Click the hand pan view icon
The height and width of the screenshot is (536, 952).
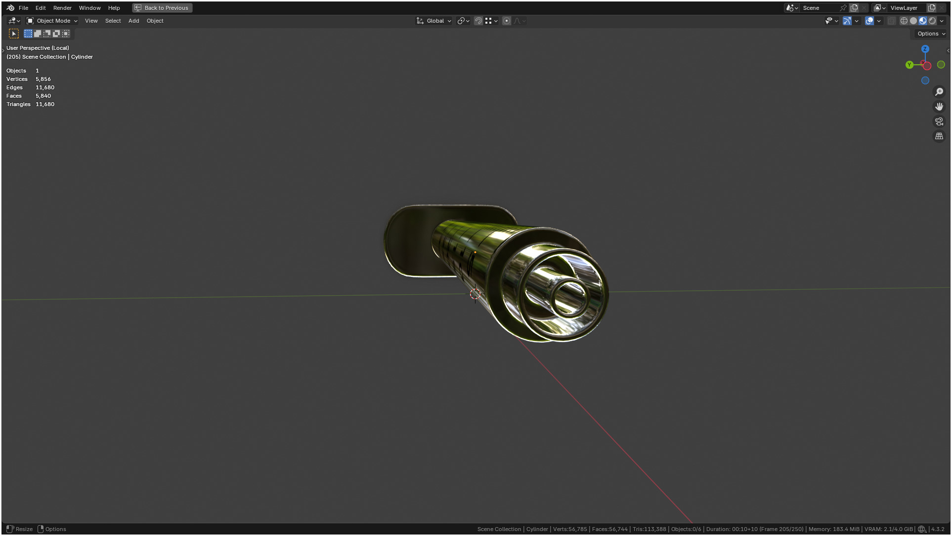[939, 107]
